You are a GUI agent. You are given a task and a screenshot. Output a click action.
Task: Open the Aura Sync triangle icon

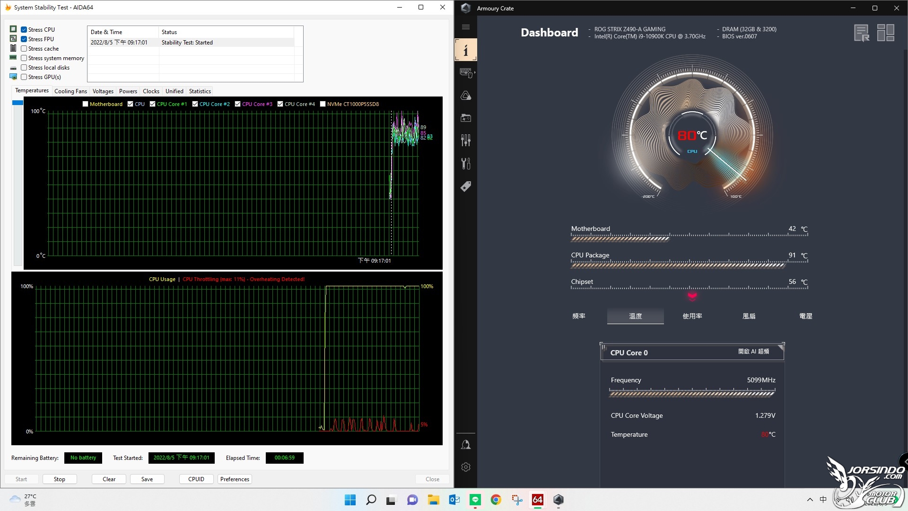[x=466, y=96]
